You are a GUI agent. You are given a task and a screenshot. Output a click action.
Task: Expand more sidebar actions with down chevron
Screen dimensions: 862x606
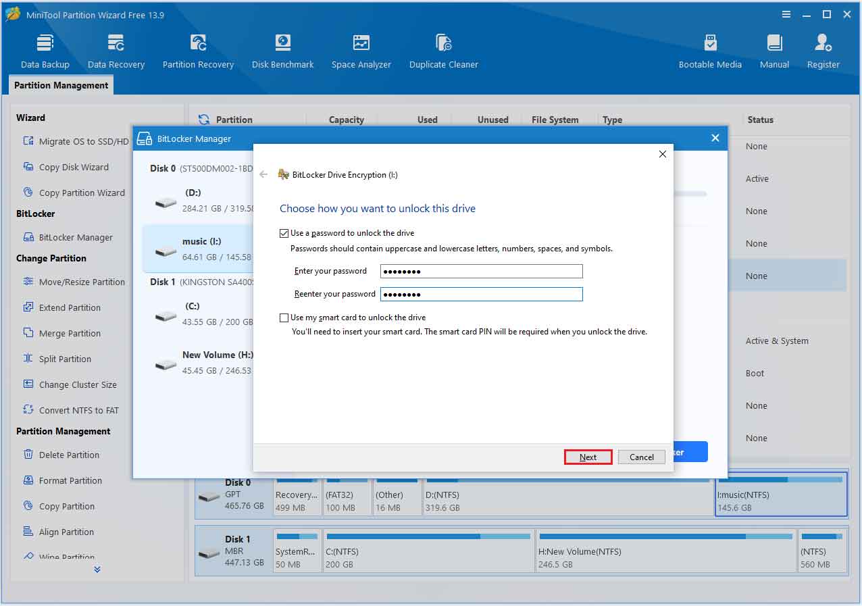pyautogui.click(x=97, y=570)
